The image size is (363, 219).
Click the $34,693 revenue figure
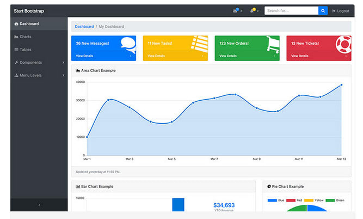coord(224,205)
